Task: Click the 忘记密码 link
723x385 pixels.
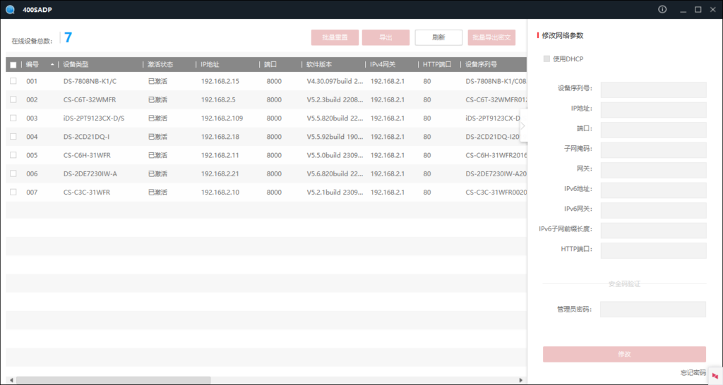Action: (692, 372)
